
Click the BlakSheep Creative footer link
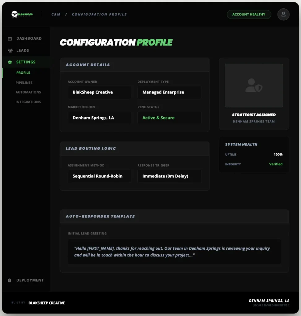pos(47,303)
